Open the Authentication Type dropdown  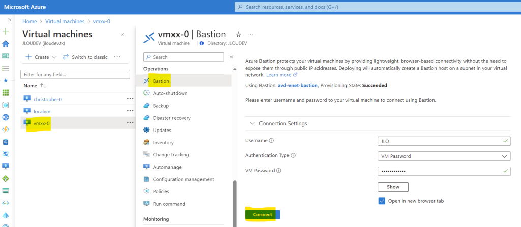coord(444,156)
